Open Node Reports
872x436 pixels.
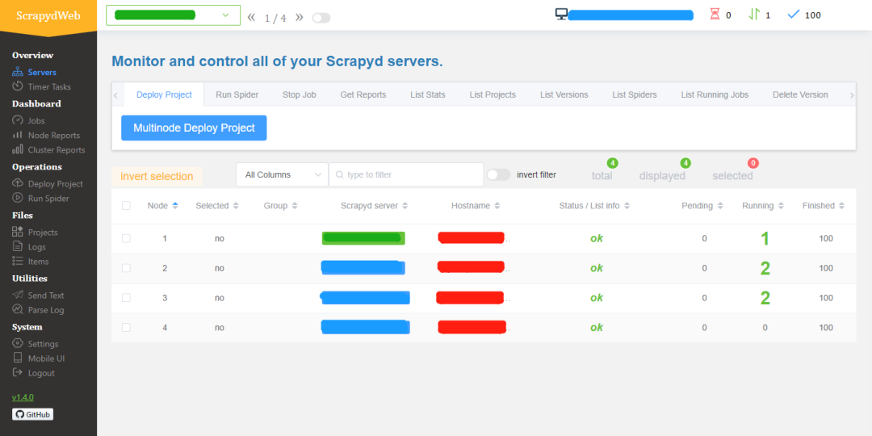46,135
